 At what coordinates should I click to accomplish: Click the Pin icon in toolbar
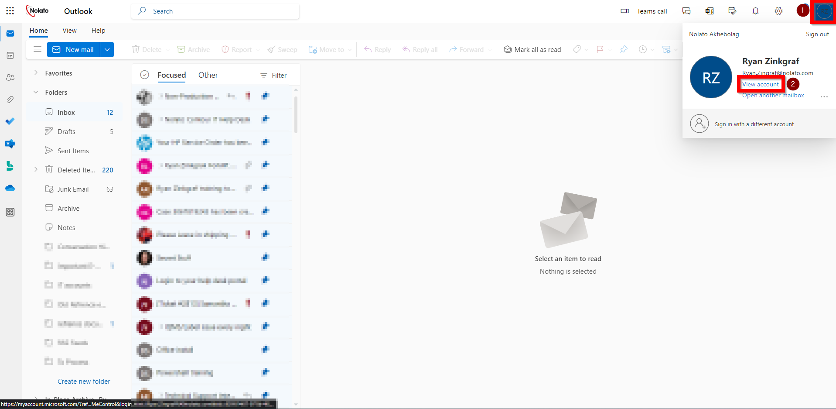point(624,49)
